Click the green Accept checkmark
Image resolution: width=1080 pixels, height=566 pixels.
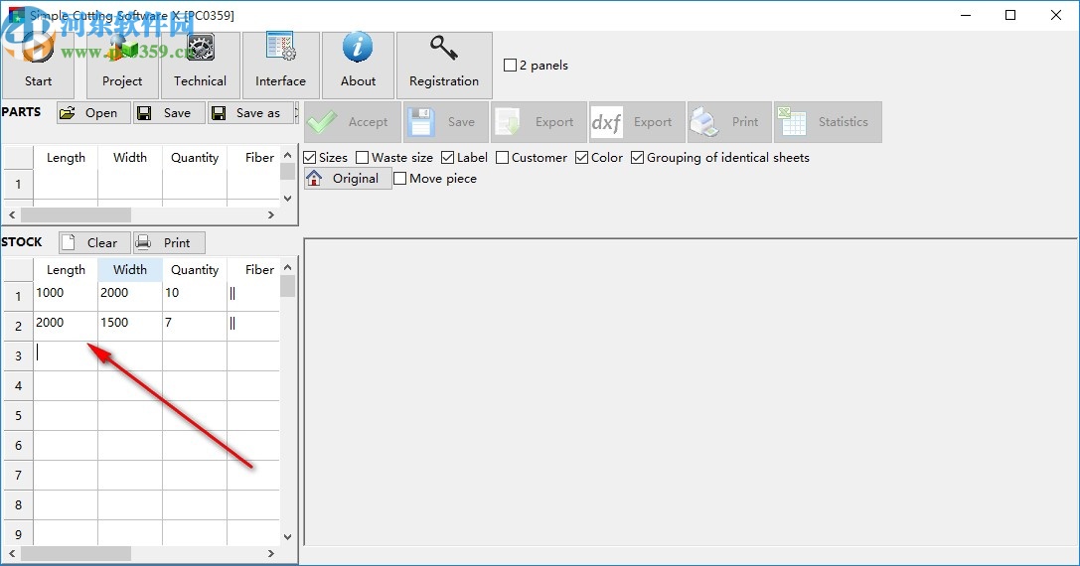(x=353, y=122)
